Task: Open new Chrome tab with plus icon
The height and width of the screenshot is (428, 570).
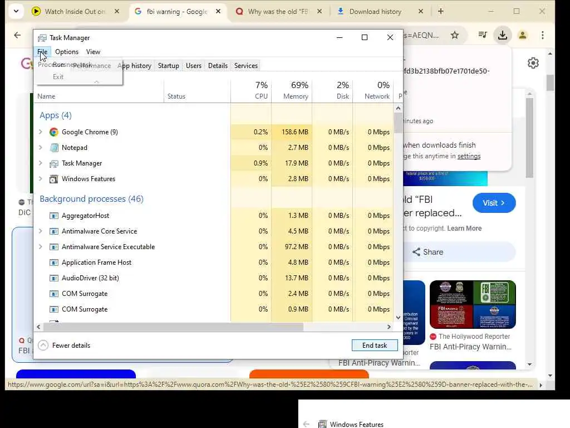Action: pos(441,11)
